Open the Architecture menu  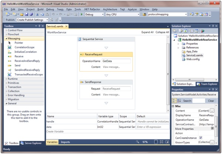[x=110, y=9]
